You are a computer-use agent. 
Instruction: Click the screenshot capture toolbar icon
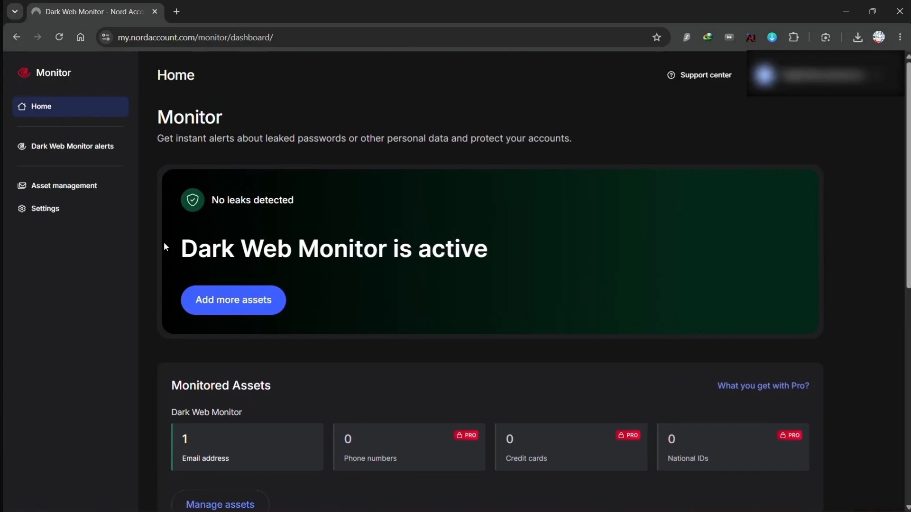pos(826,37)
